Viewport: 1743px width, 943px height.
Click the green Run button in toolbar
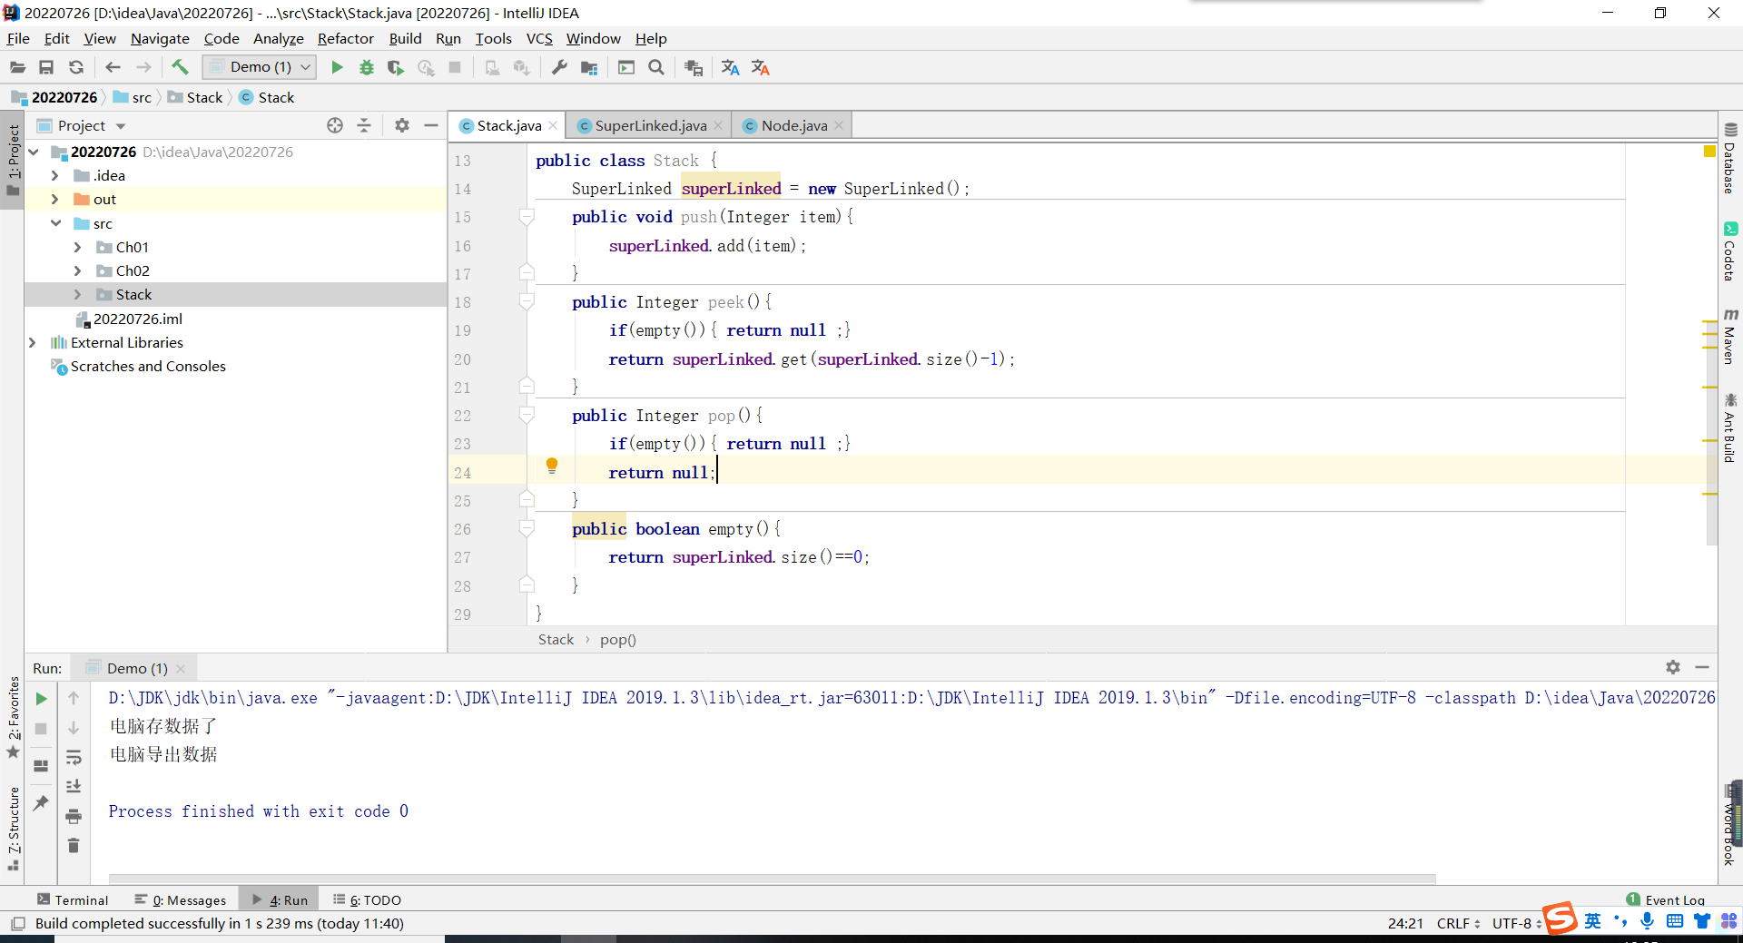point(337,67)
